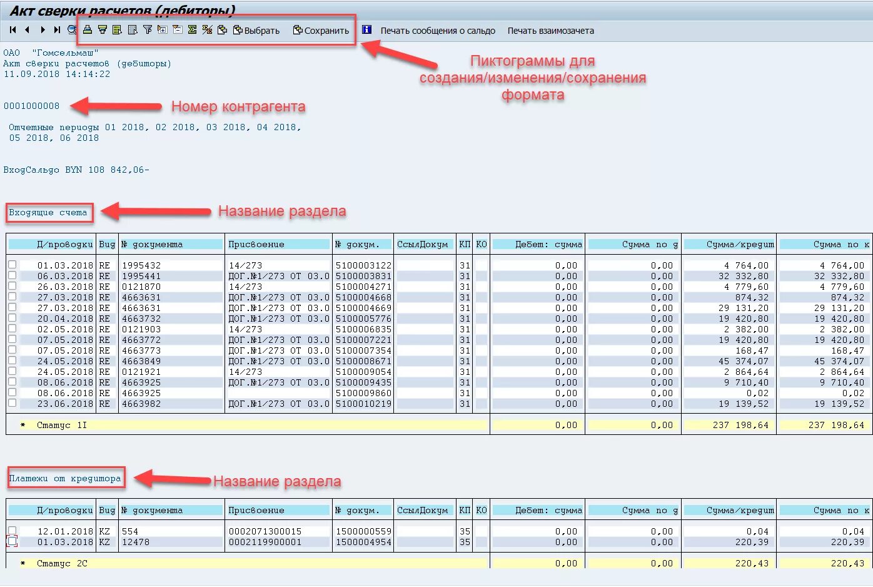873x587 pixels.
Task: Tick checkbox for row 23.06.2018 document 4663982
Action: point(12,403)
